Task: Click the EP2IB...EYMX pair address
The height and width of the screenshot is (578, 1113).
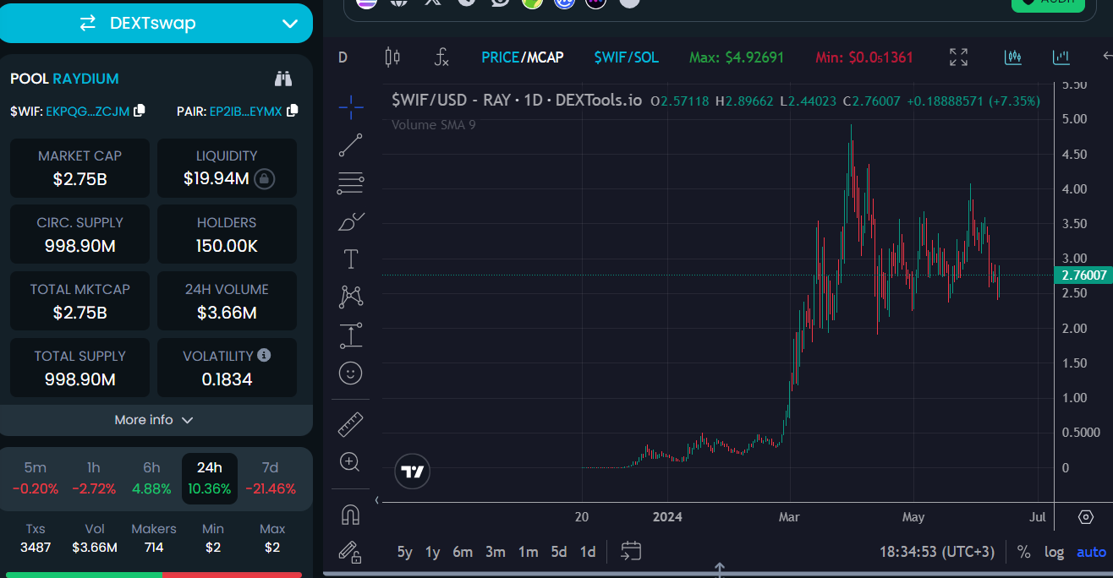Action: (246, 111)
